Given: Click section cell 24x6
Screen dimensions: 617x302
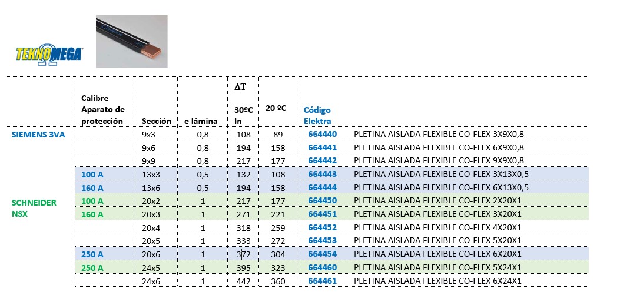Looking at the screenshot, I should (151, 281).
